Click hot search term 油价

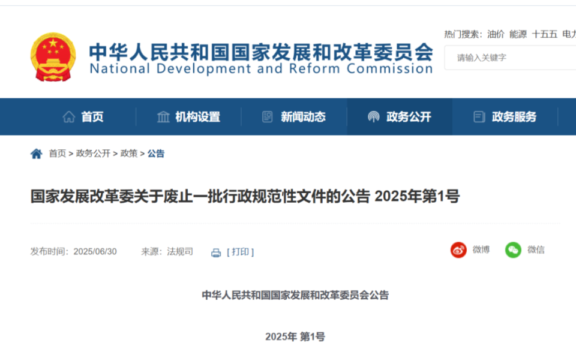(x=496, y=35)
